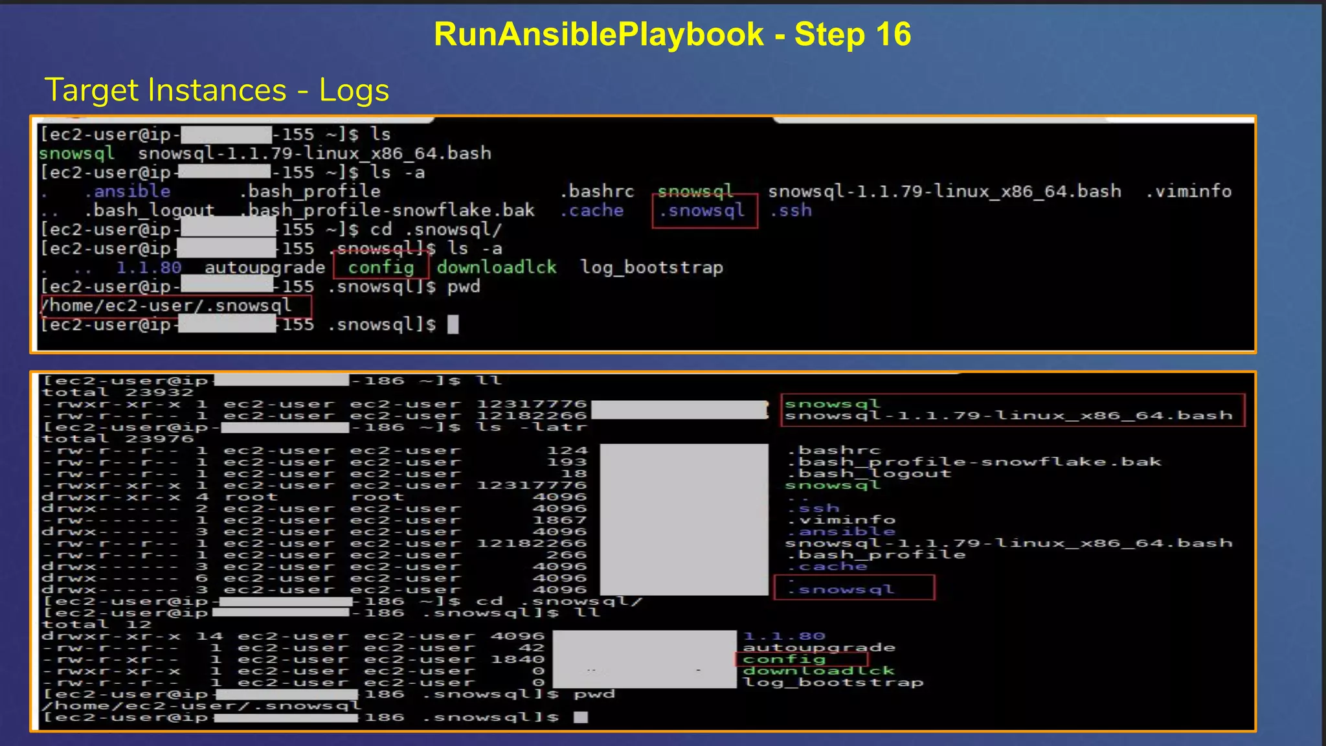Click .viminfo in the -186 terminal
The height and width of the screenshot is (746, 1326).
click(x=841, y=521)
